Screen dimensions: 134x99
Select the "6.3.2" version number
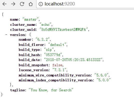tap(42, 39)
